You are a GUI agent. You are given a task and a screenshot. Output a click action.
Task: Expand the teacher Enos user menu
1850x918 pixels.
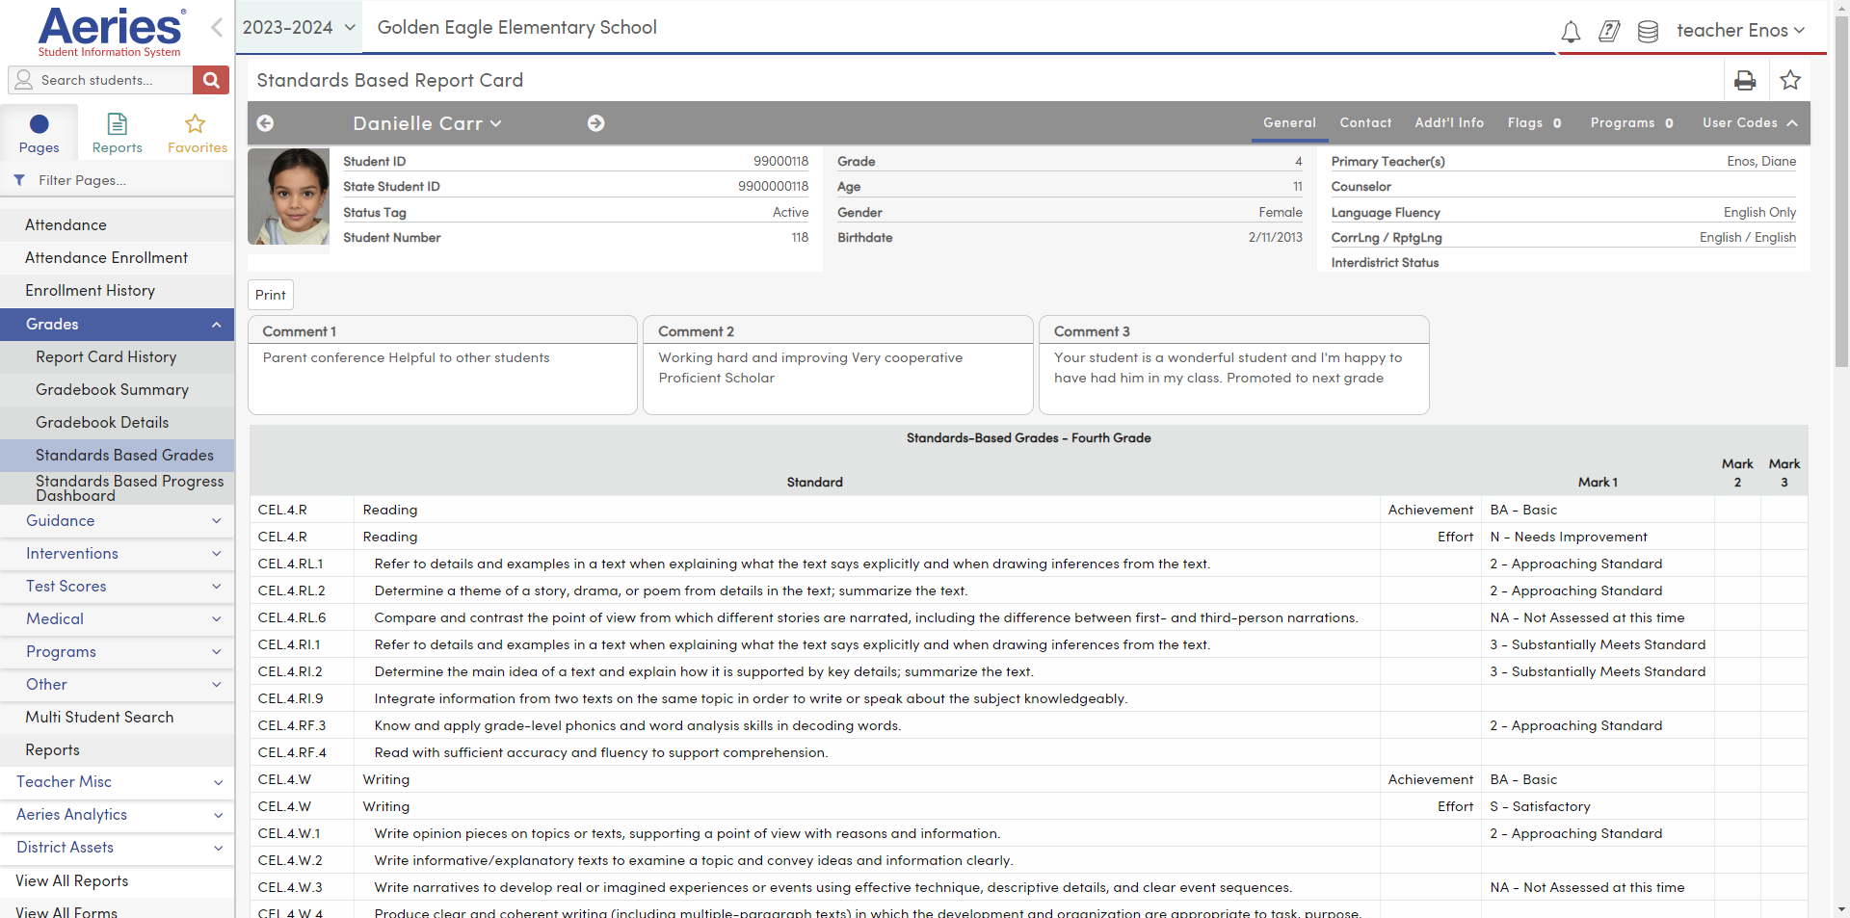tap(1740, 31)
